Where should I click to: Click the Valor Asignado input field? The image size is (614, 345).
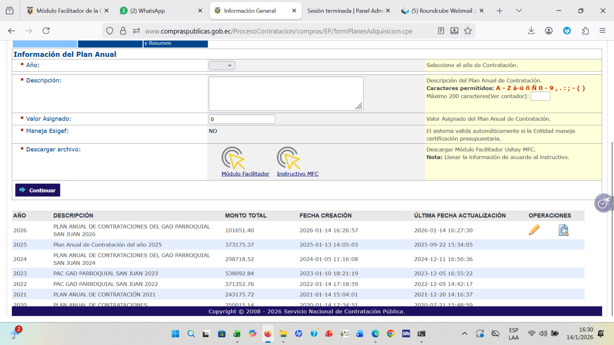242,119
